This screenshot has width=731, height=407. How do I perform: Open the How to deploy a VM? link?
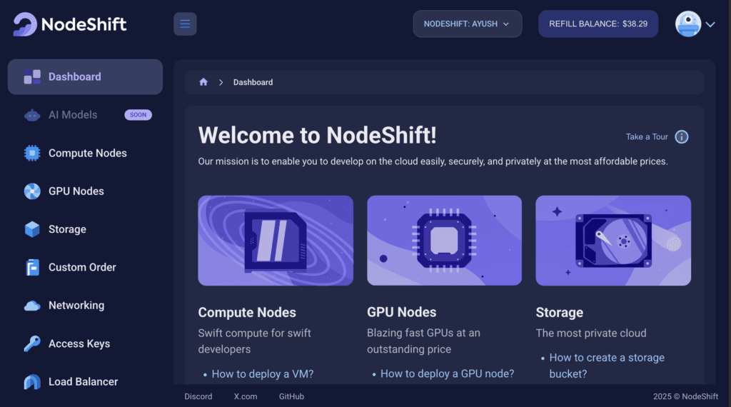(263, 374)
